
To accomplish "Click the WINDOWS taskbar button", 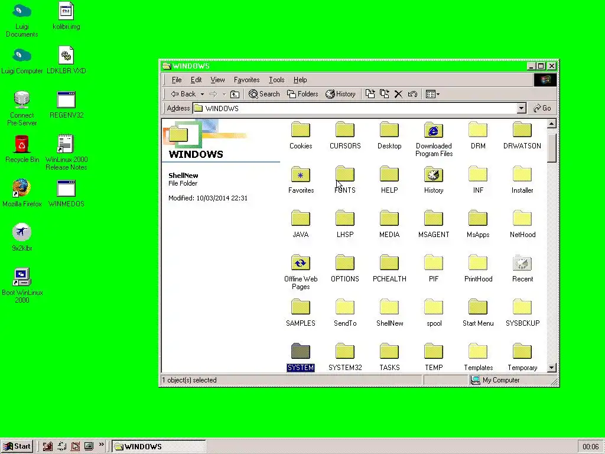I will [158, 446].
